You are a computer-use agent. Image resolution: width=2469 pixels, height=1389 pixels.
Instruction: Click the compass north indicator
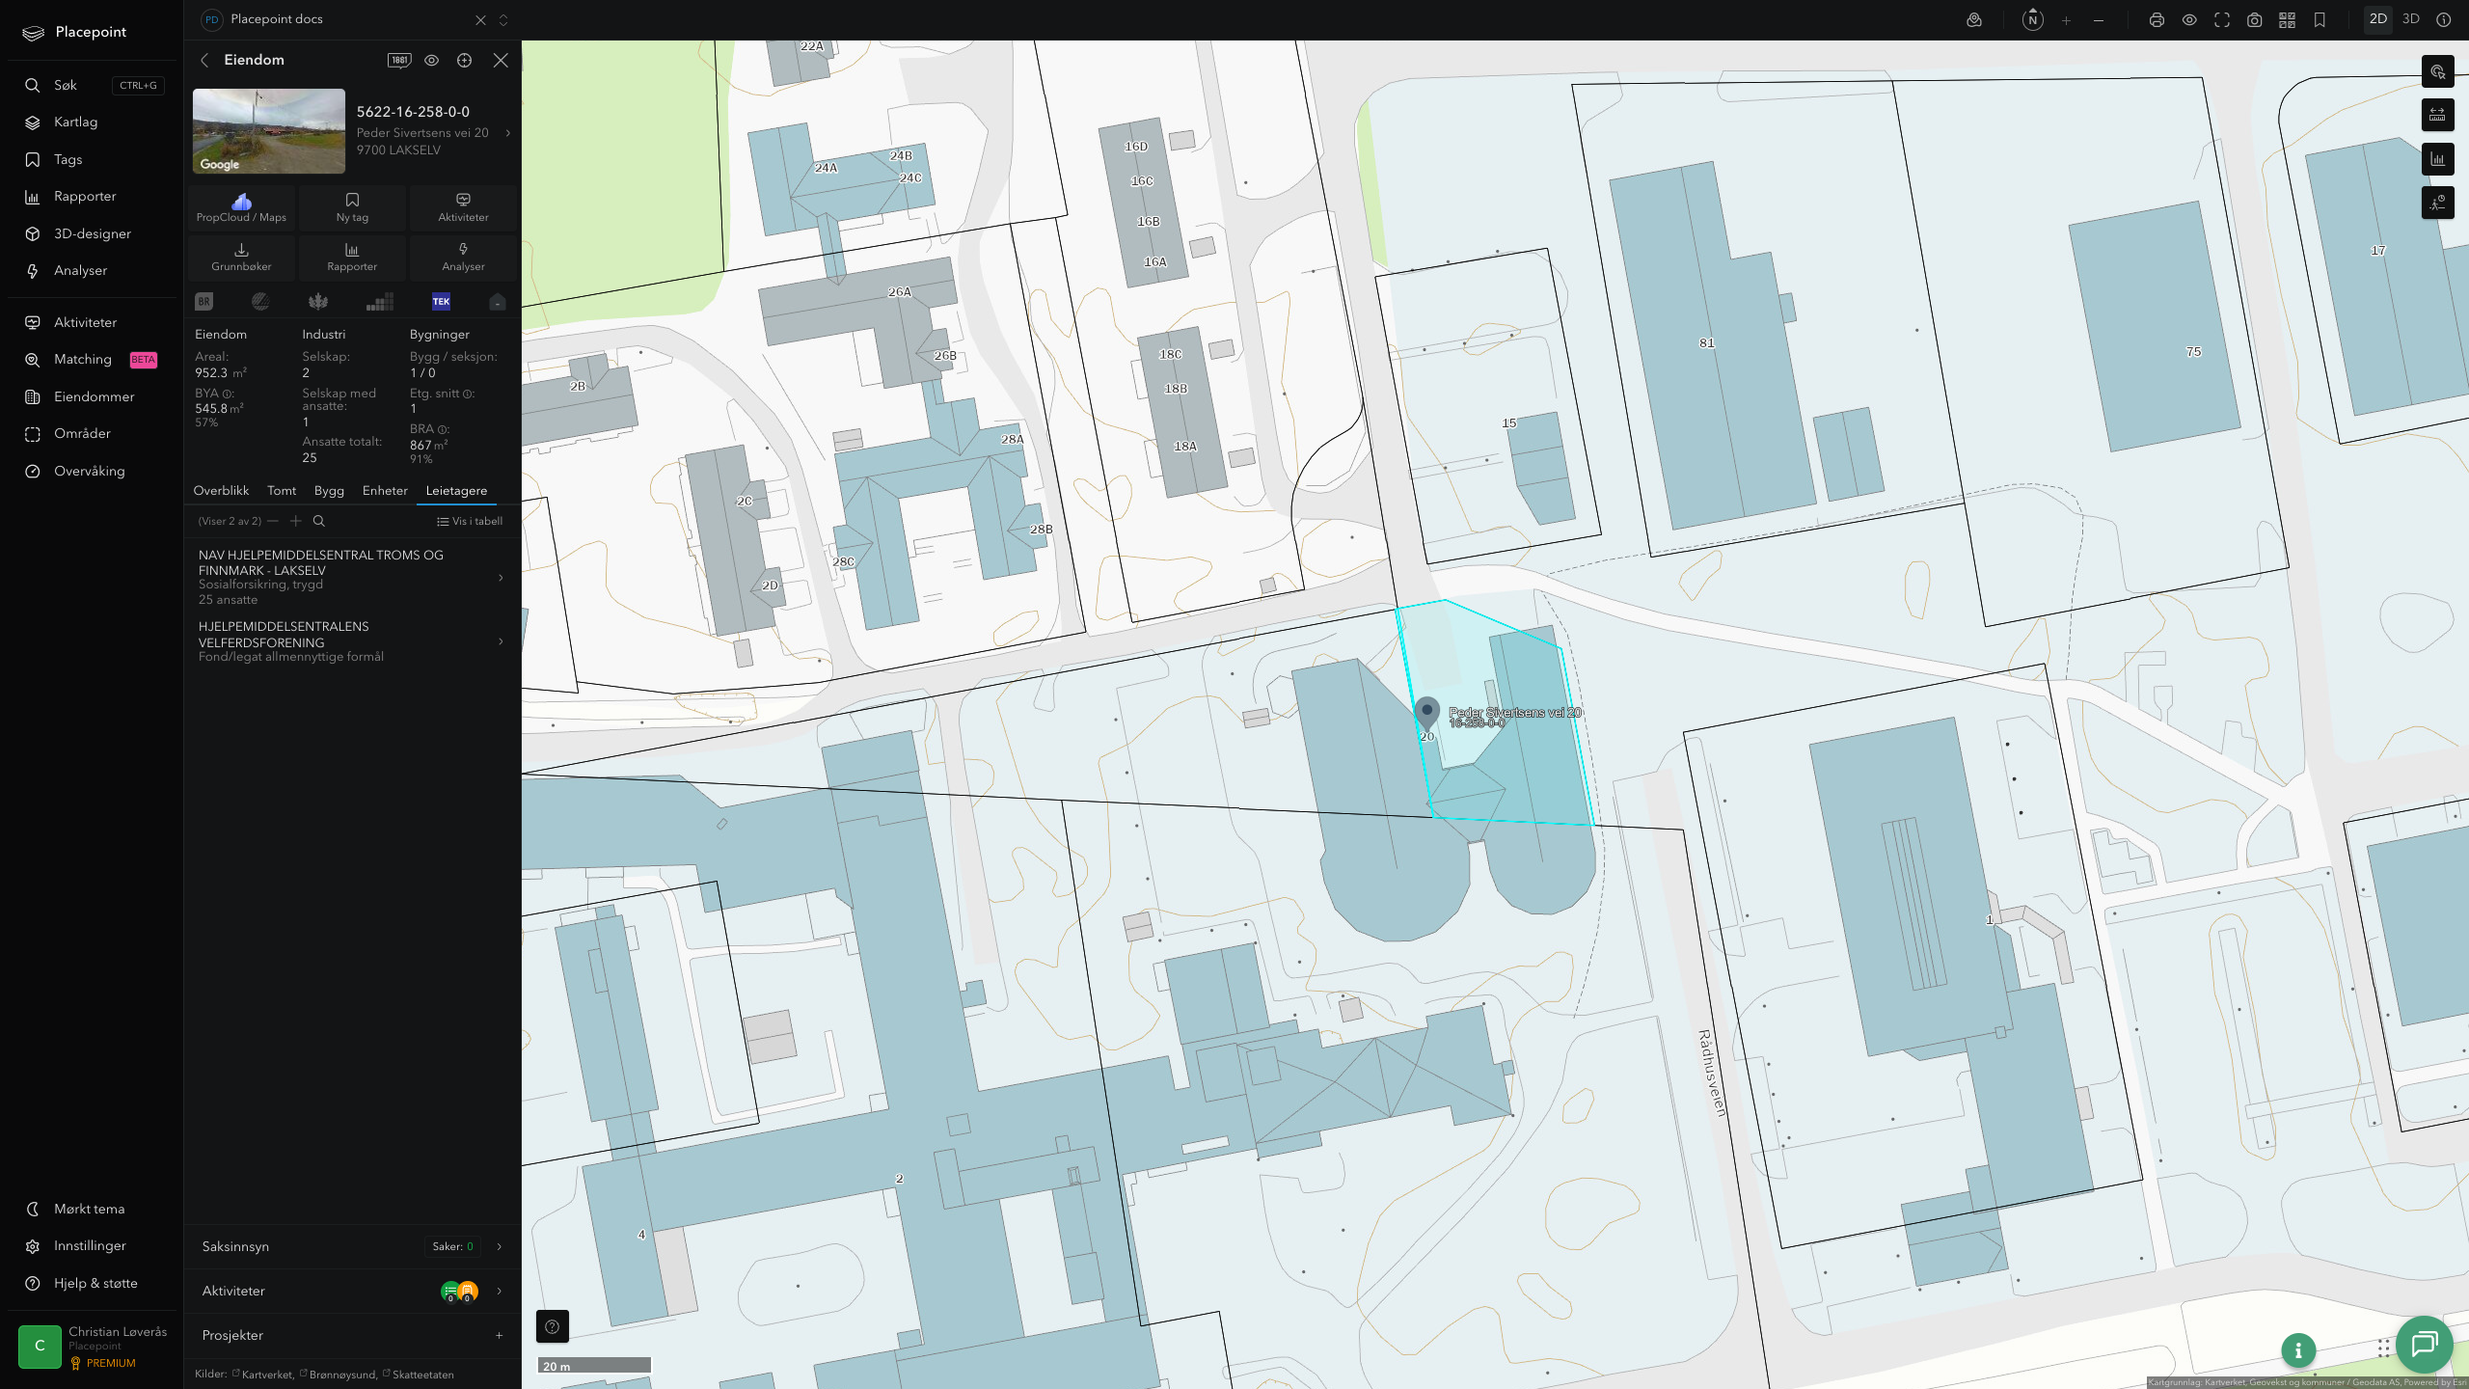click(x=2032, y=20)
